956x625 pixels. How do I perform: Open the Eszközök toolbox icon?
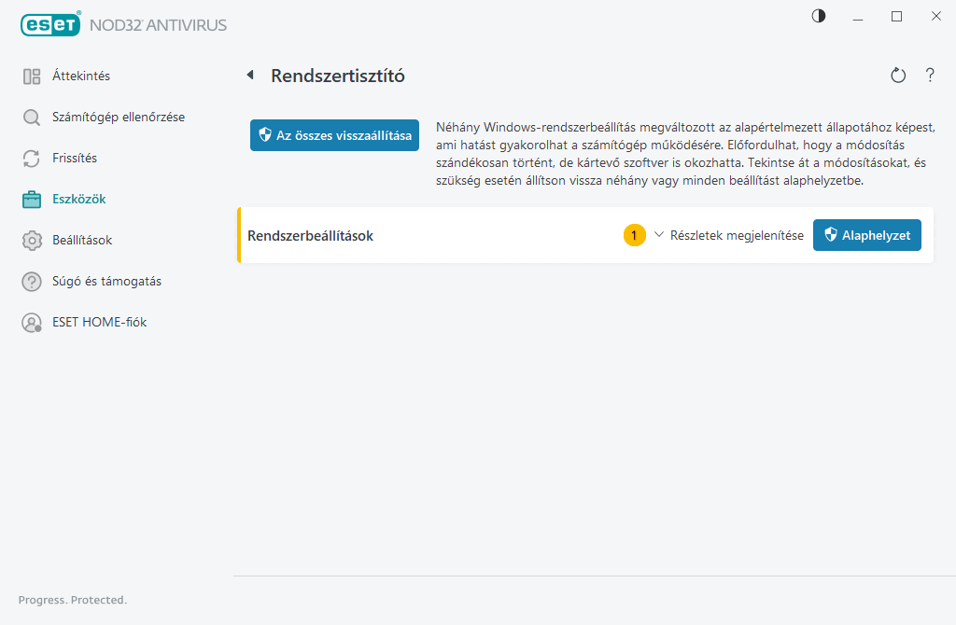click(32, 199)
